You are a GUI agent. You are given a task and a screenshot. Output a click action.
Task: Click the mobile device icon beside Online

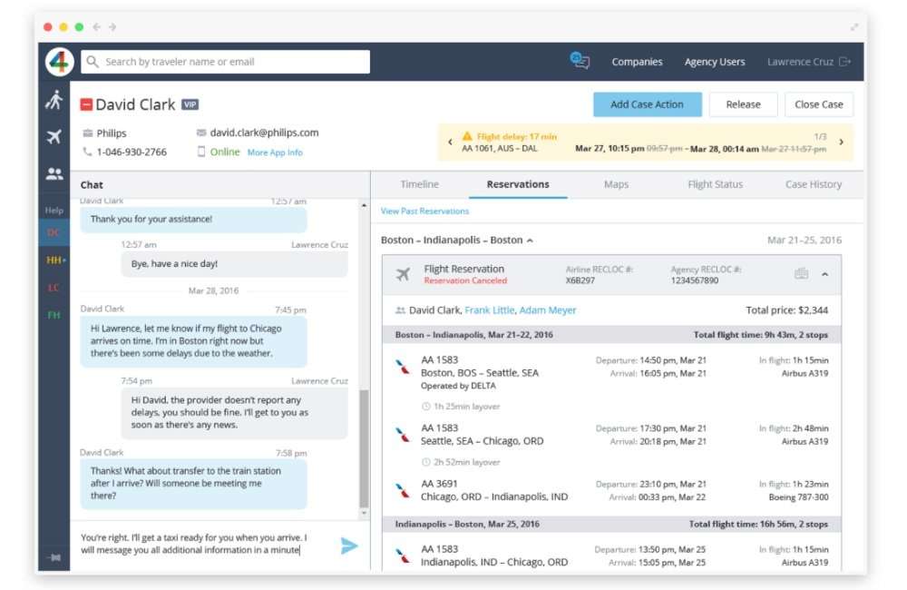[x=201, y=152]
